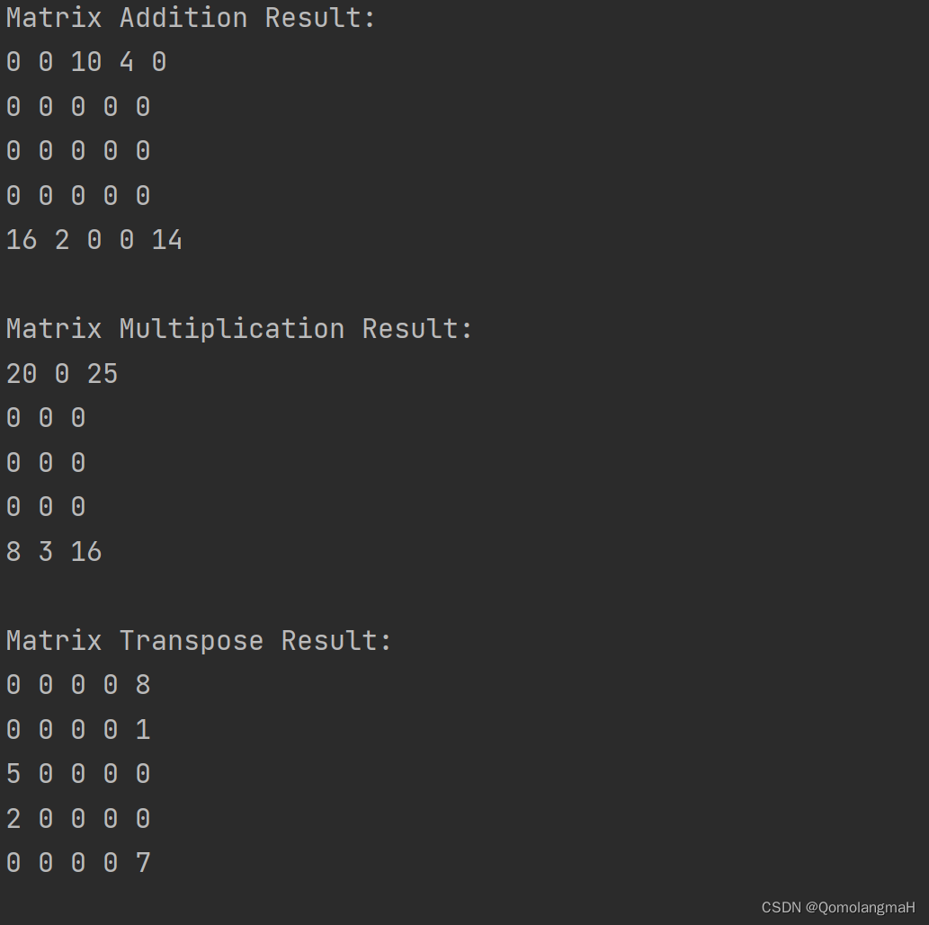Click the number 4 in addition first row
This screenshot has height=925, width=929.
point(126,62)
